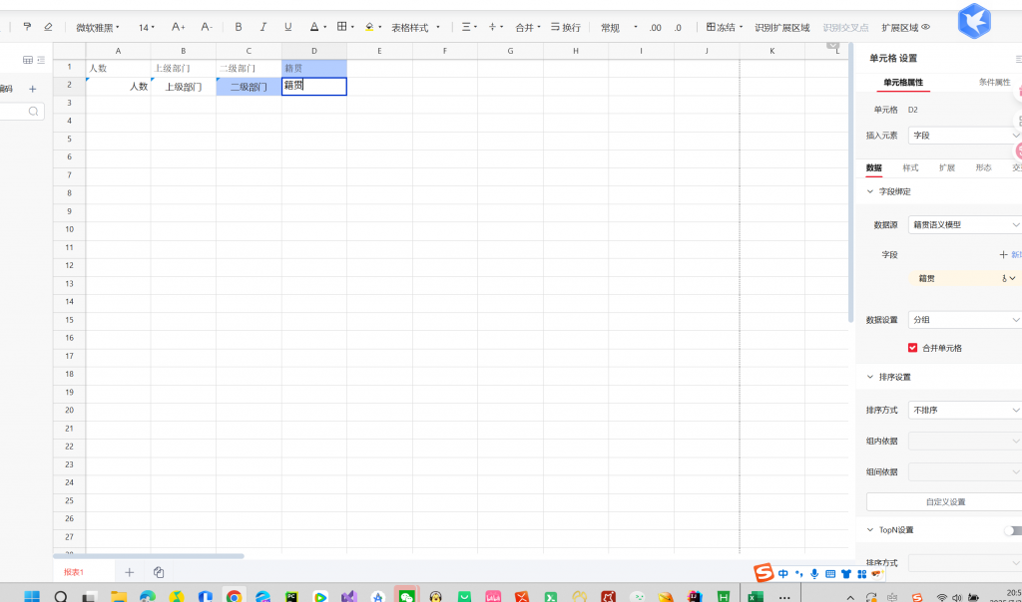
Task: Add a new sheet with plus icon
Action: click(x=129, y=572)
